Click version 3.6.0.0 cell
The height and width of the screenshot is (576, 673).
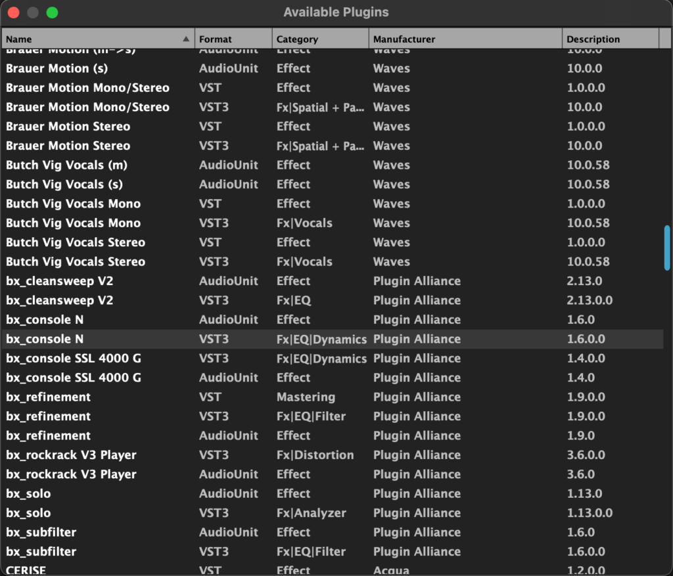click(586, 454)
